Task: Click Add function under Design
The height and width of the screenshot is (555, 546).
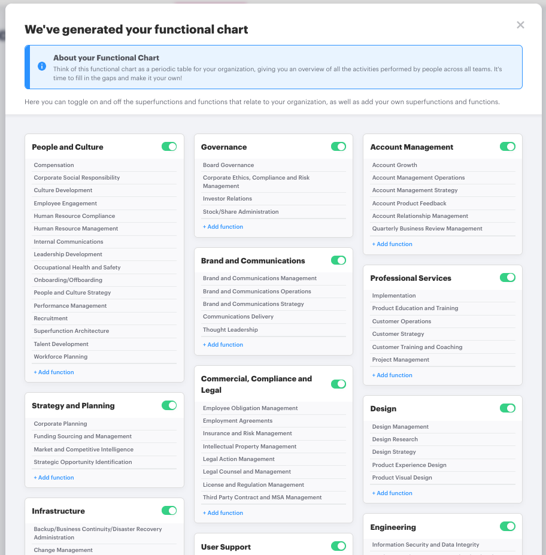Action: 392,493
